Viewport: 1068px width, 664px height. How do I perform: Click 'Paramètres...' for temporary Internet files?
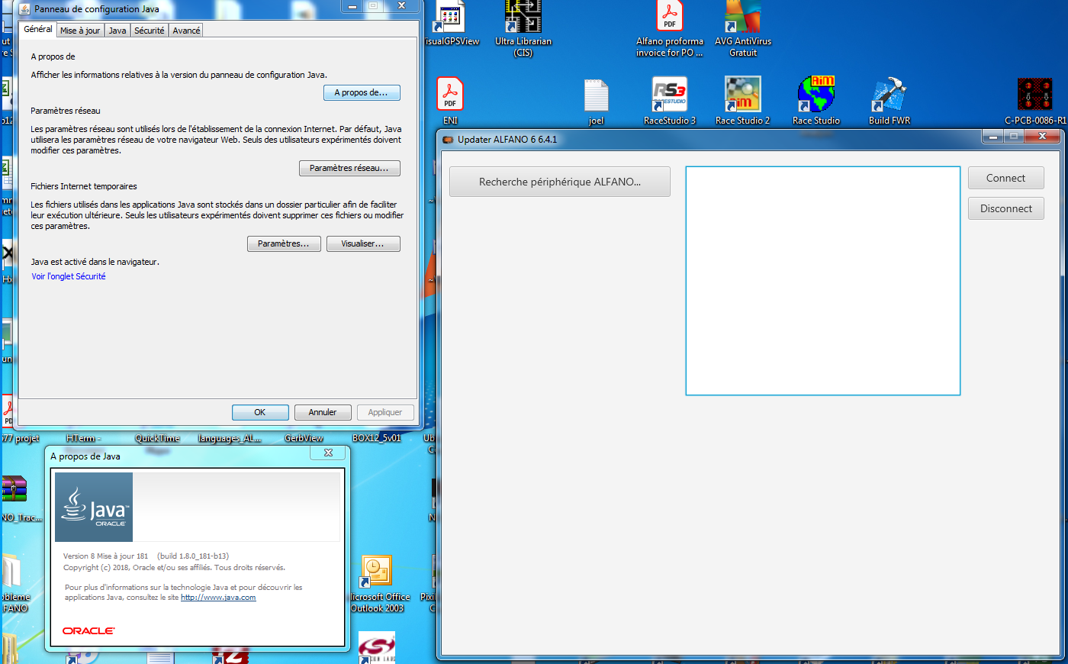point(284,243)
